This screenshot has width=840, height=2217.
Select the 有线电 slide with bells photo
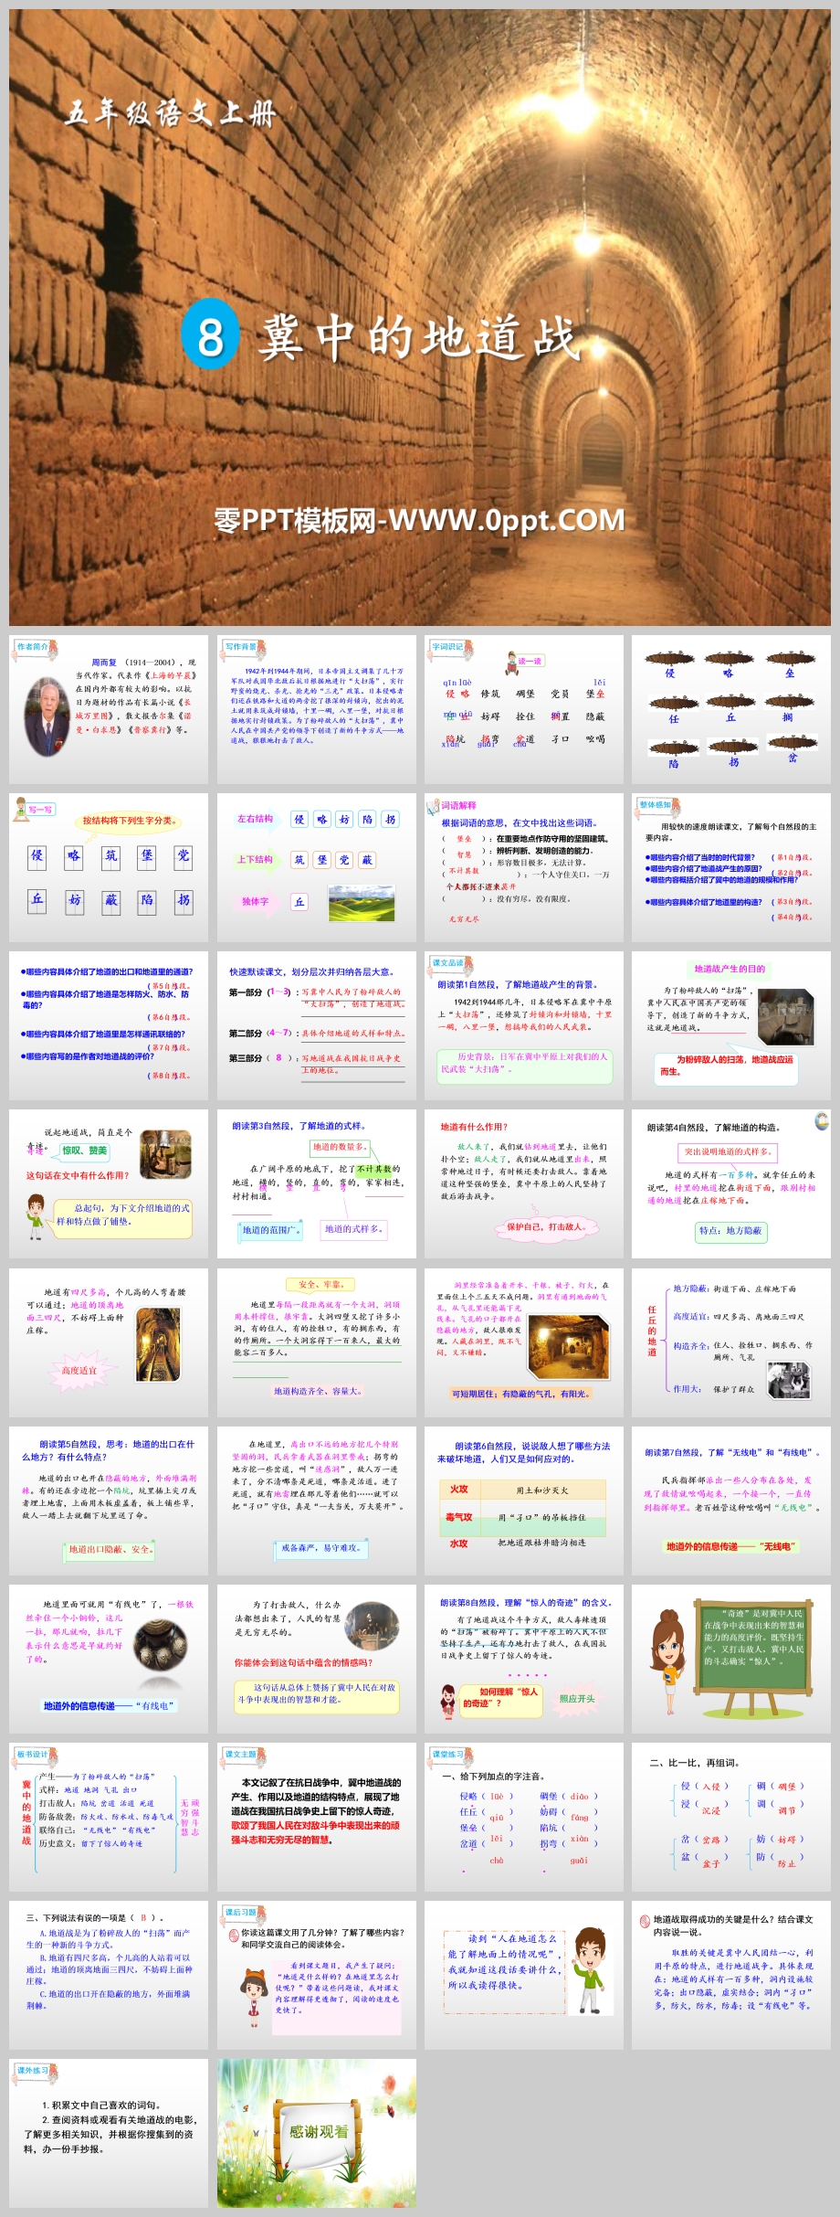tap(109, 1659)
